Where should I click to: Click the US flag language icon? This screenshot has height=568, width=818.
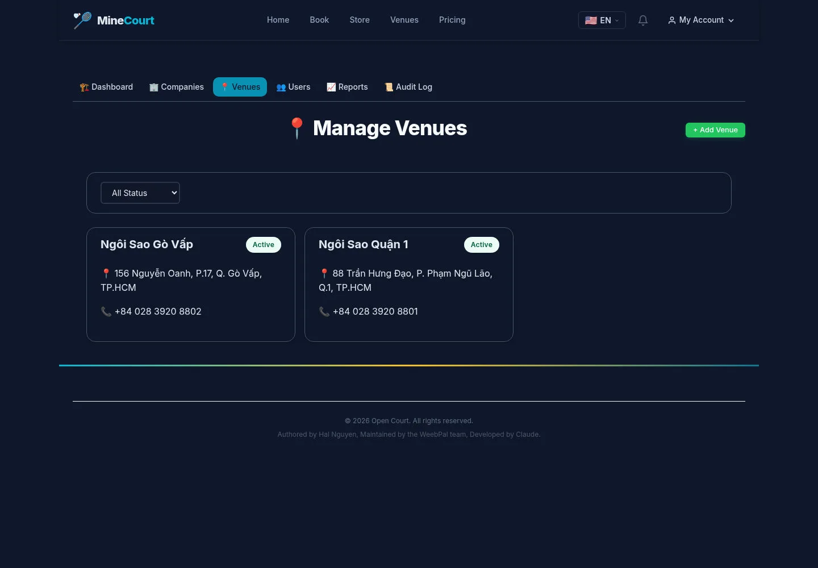coord(591,20)
